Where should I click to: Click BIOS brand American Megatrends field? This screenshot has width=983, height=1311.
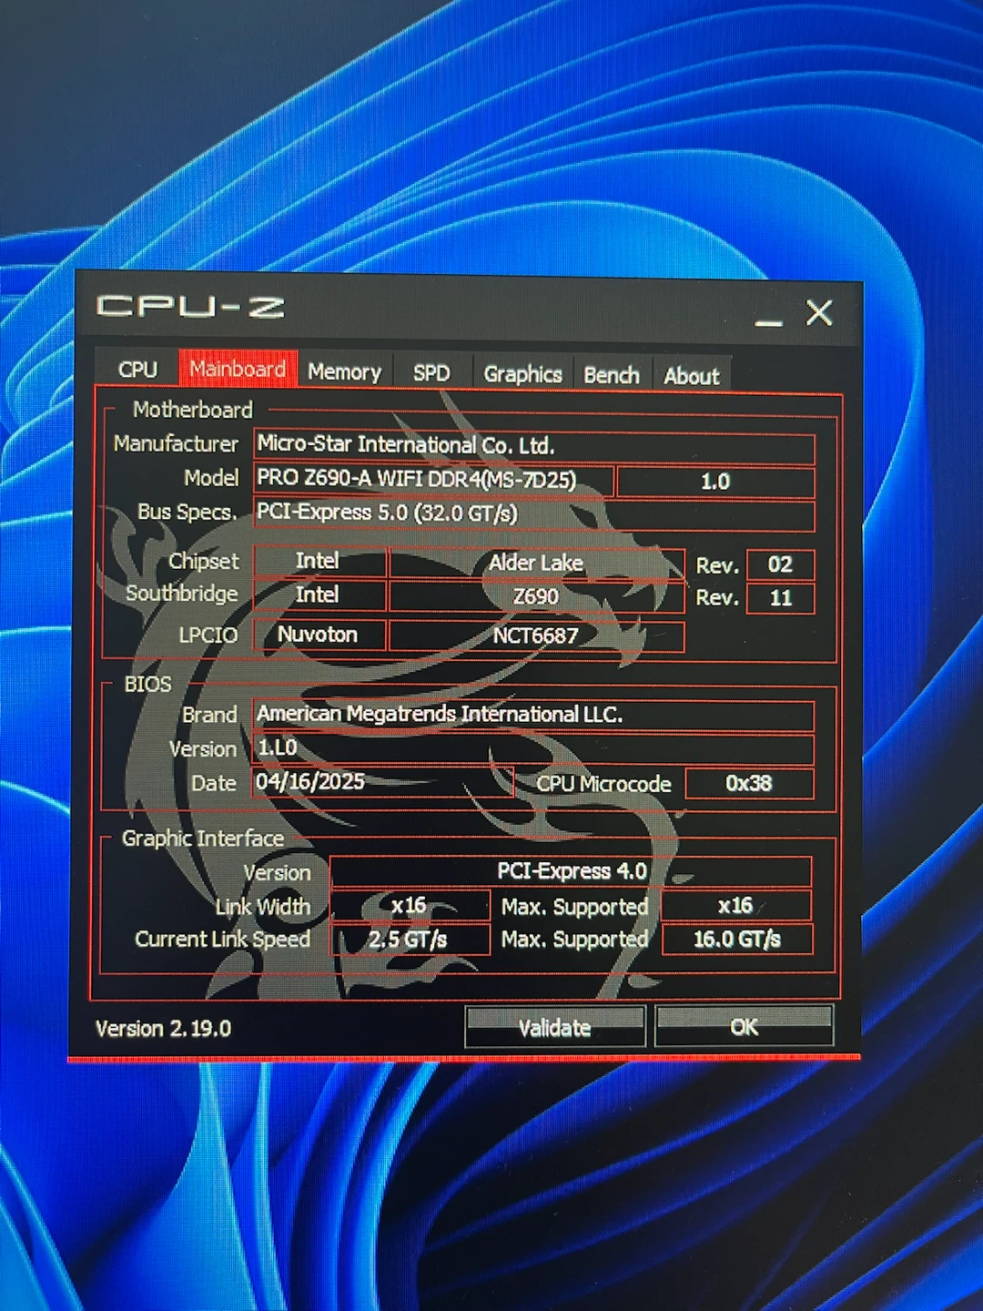533,715
